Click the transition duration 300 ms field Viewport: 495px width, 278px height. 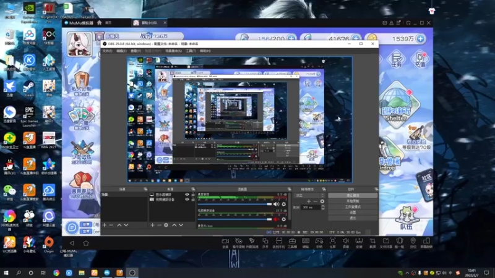311,208
